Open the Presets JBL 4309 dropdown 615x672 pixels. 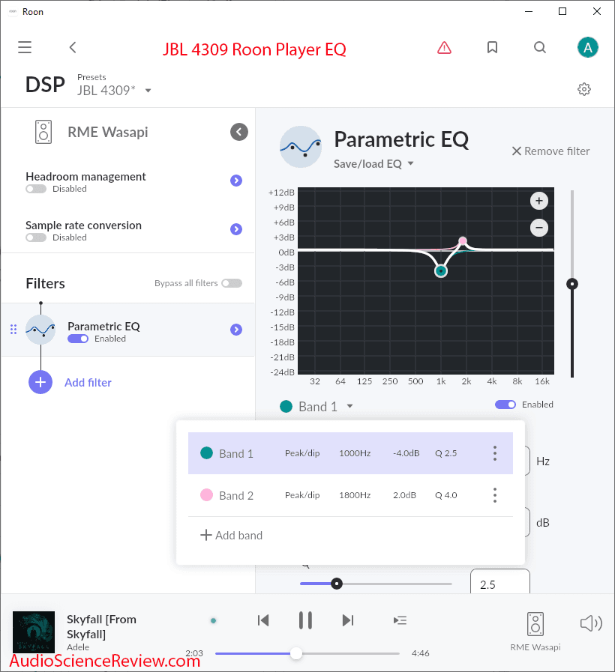click(x=114, y=91)
